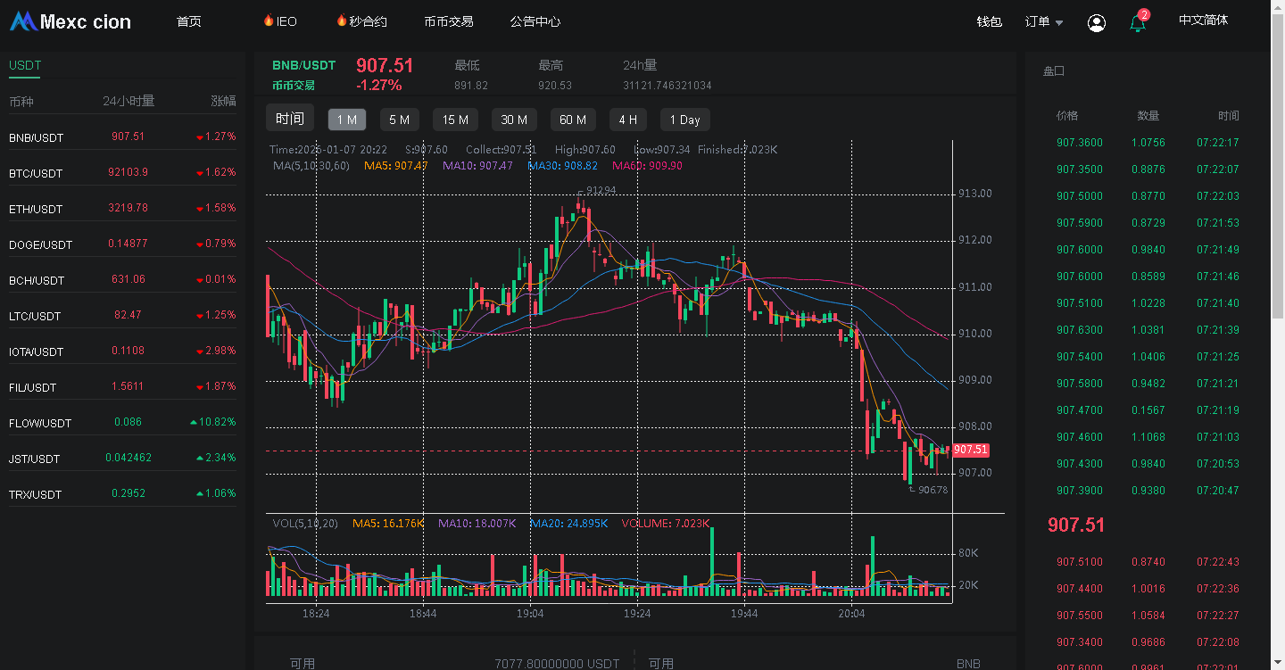Screen dimensions: 1285x670
Task: Open the user profile account icon
Action: point(1097,23)
